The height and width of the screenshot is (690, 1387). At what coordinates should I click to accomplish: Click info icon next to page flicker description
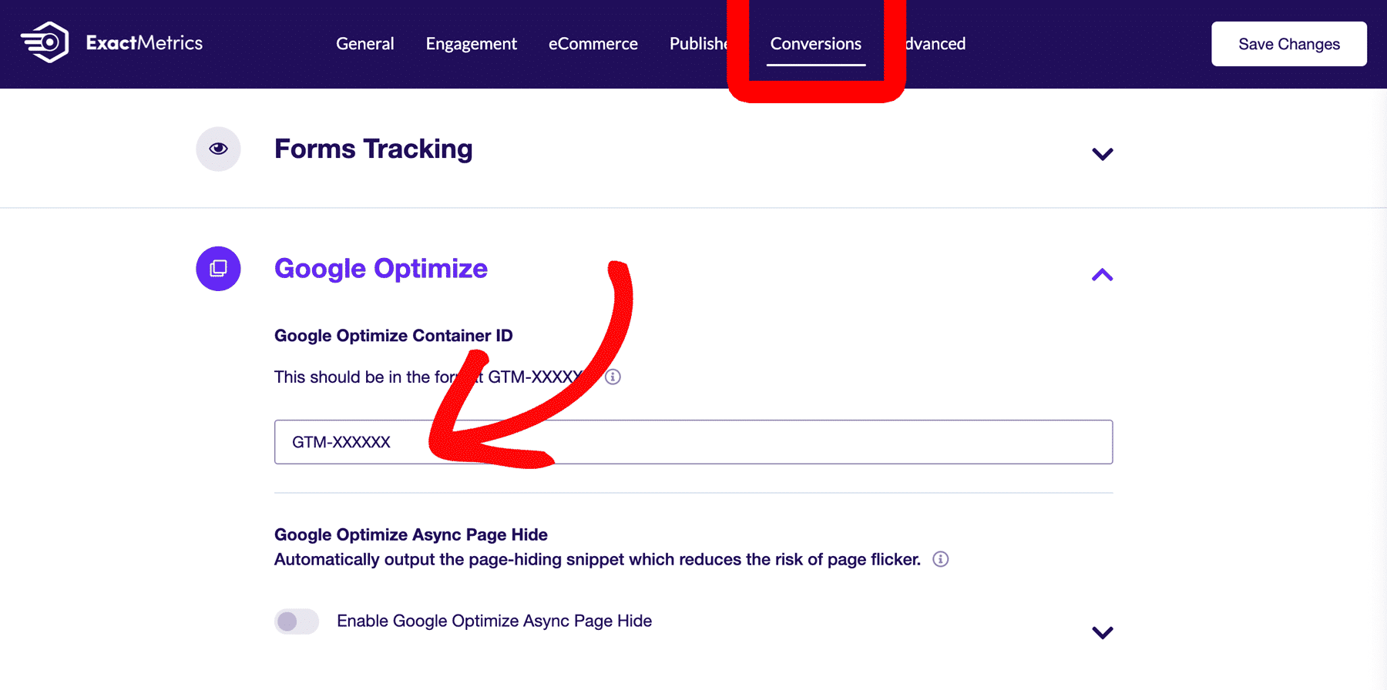pos(940,559)
